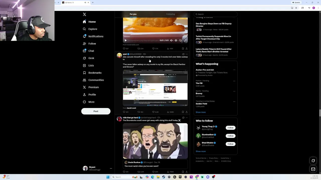
Task: Click the Grok icon on yeet's post
Action: coord(183,54)
